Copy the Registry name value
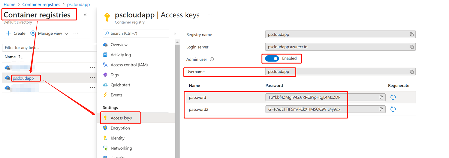Image resolution: width=449 pixels, height=158 pixels. (412, 34)
